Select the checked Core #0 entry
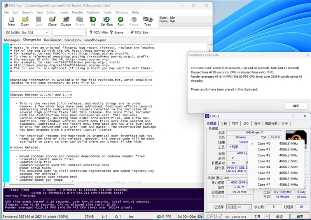Image resolution: width=311 pixels, height=220 pixels. click(264, 143)
